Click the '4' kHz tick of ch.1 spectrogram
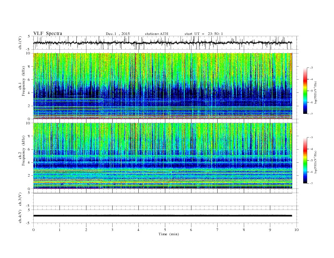The height and width of the screenshot is (258, 334). pos(29,93)
